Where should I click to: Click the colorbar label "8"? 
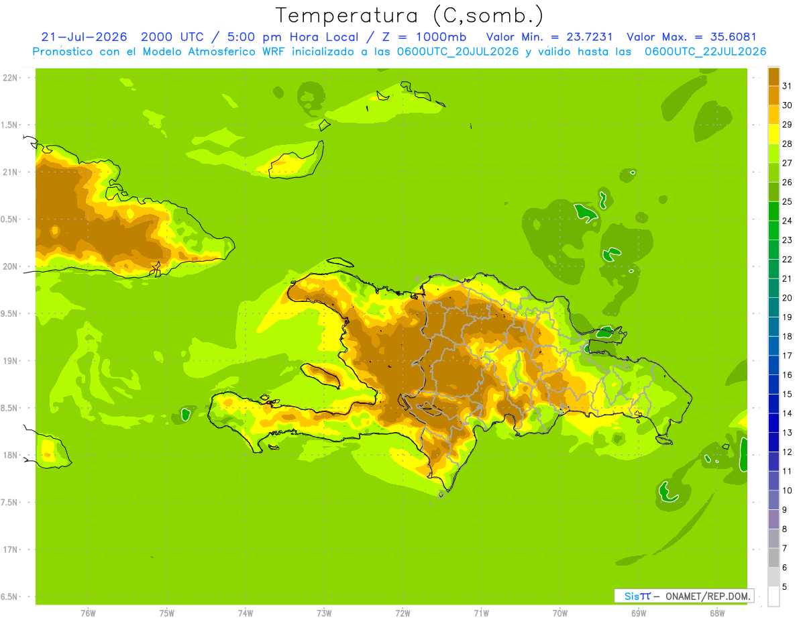(x=784, y=529)
